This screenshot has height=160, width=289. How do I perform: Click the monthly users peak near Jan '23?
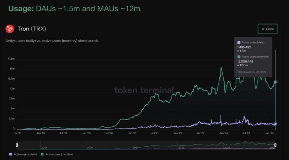tap(221, 67)
